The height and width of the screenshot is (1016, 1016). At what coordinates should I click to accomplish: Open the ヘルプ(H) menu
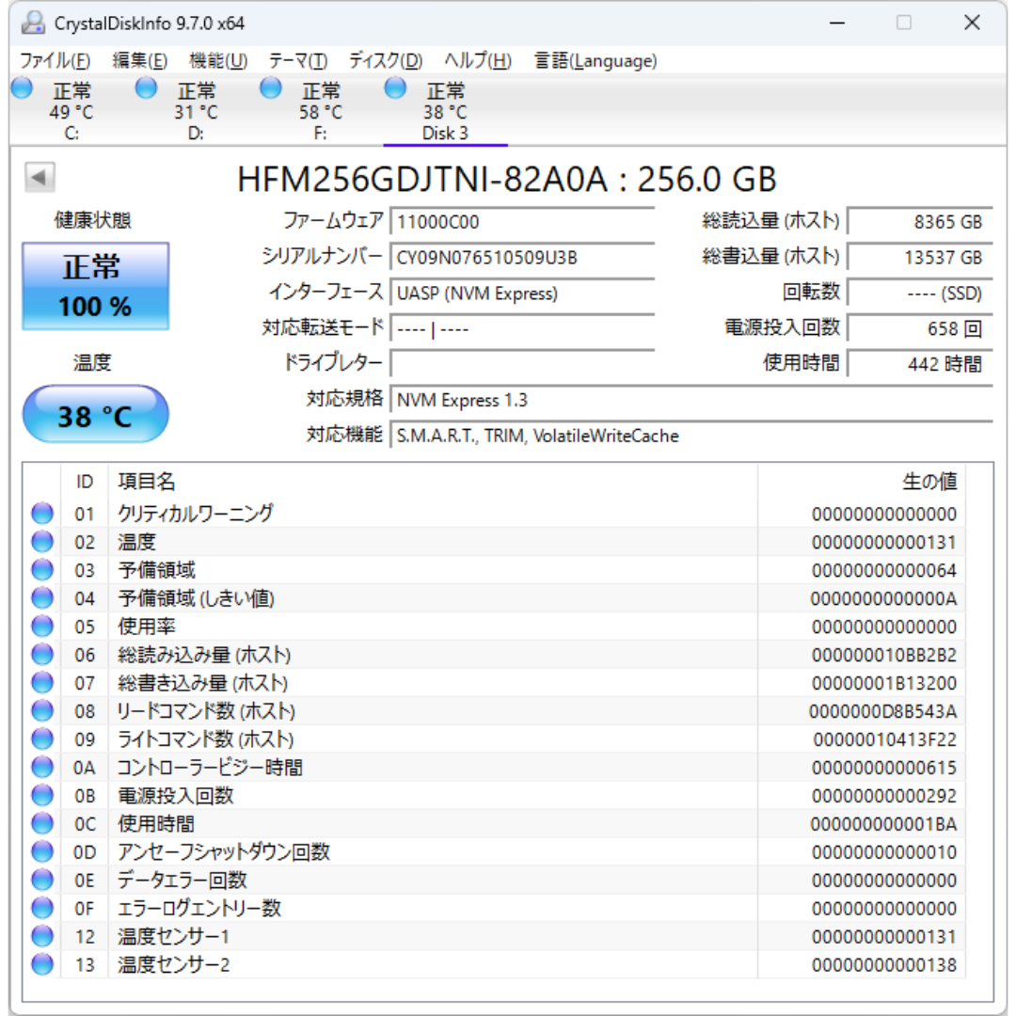(478, 61)
